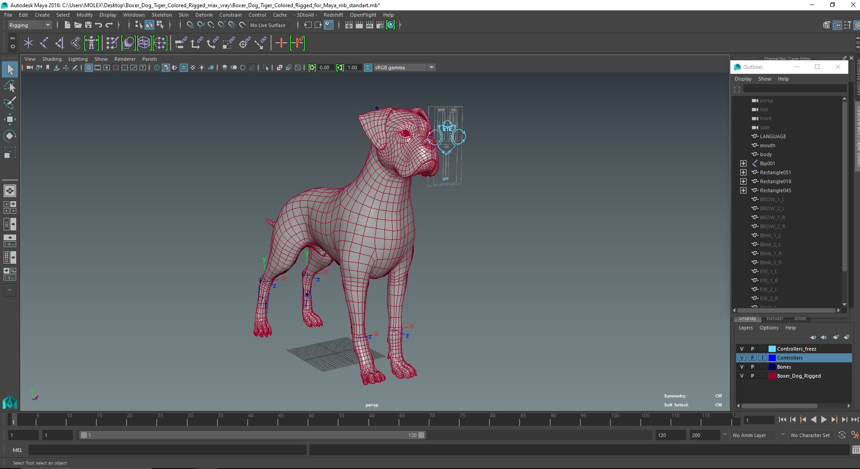Image resolution: width=860 pixels, height=469 pixels.
Task: Click the Boxer_Dog_Rigged red color swatch
Action: (x=772, y=376)
